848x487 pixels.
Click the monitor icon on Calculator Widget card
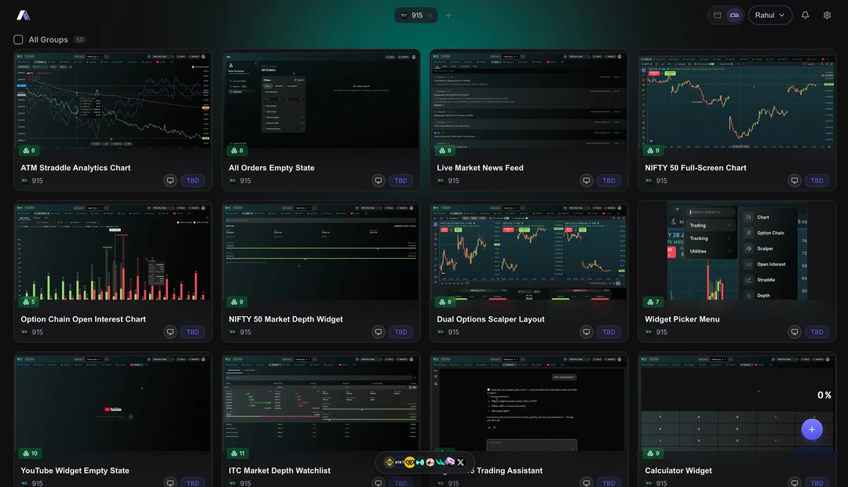[795, 482]
